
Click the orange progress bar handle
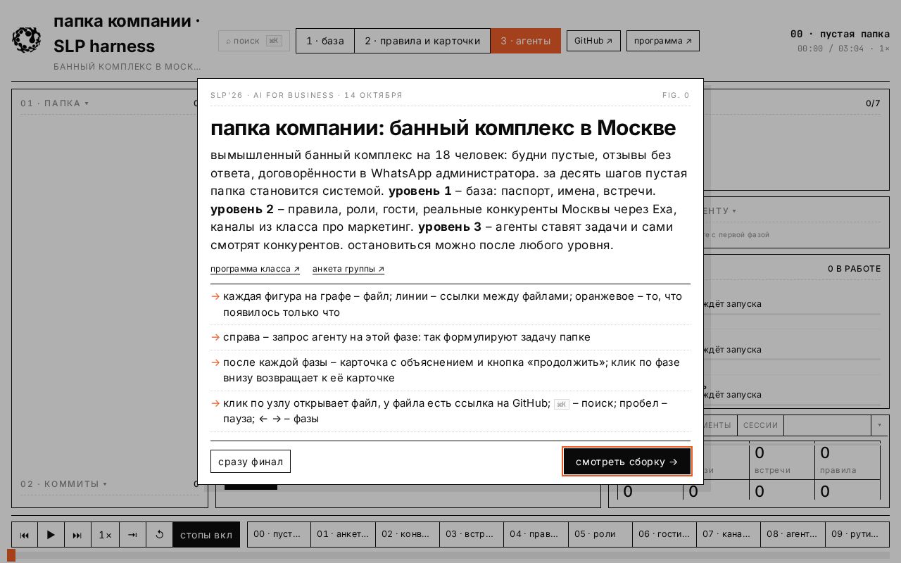tap(11, 555)
